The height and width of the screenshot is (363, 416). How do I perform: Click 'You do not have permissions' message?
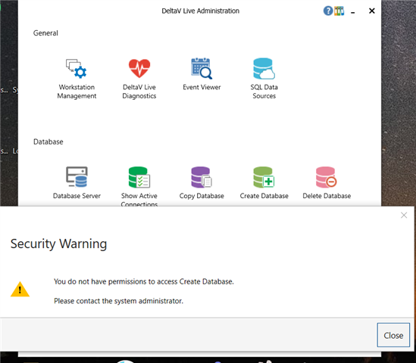[144, 281]
